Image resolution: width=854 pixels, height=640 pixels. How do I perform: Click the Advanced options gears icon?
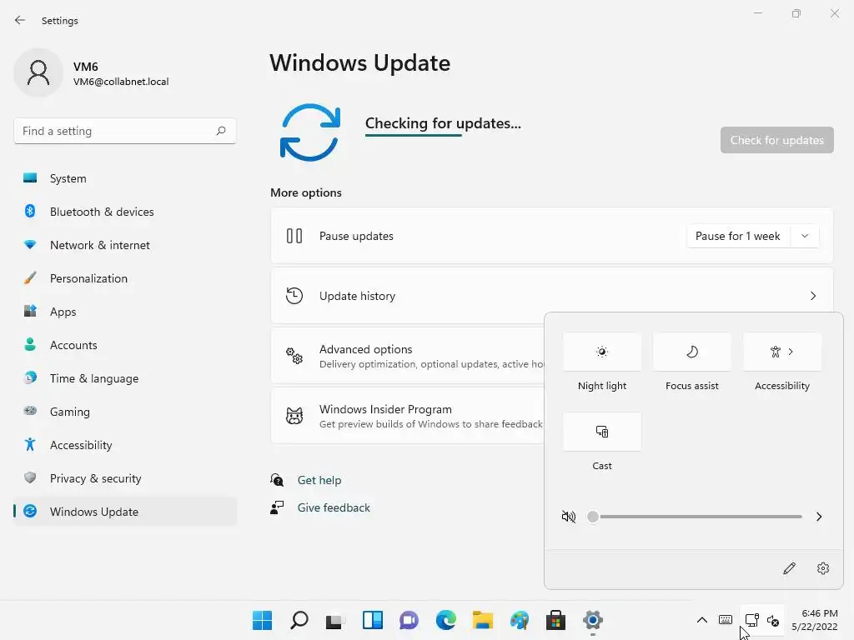tap(294, 356)
